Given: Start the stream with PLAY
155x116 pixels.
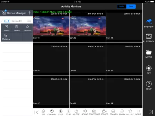Looking at the screenshot, I should [68, 112].
